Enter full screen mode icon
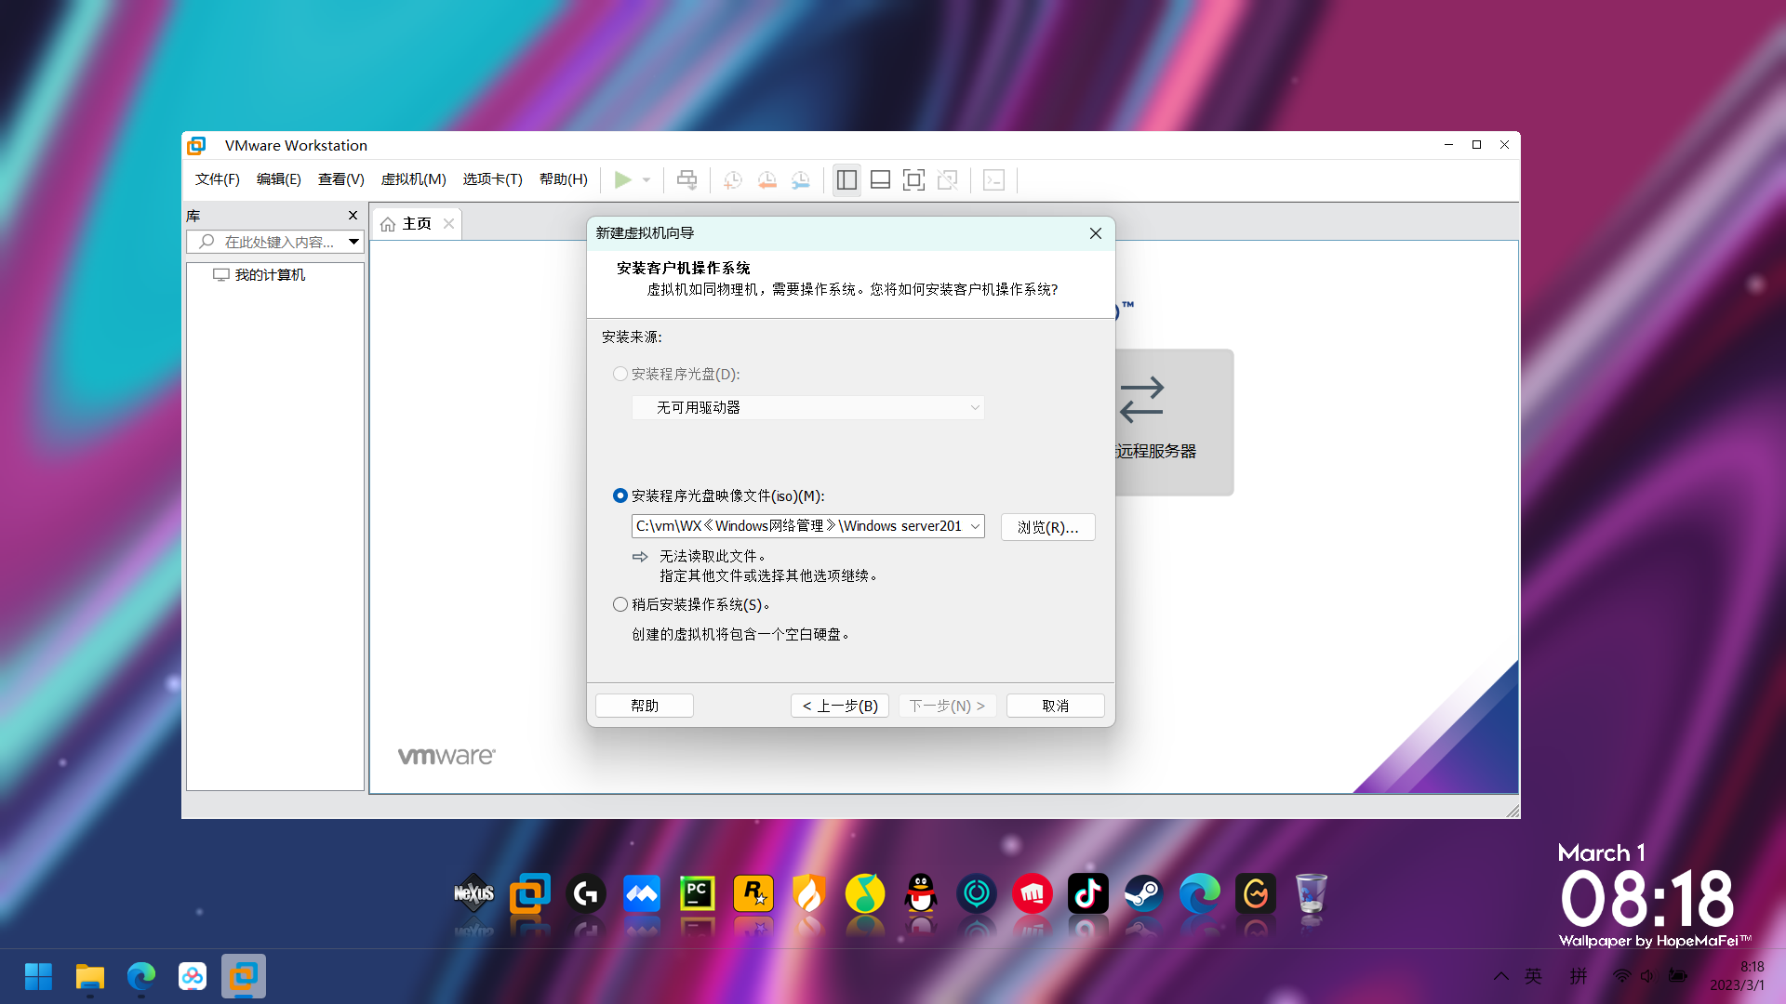Image resolution: width=1786 pixels, height=1004 pixels. (x=913, y=179)
